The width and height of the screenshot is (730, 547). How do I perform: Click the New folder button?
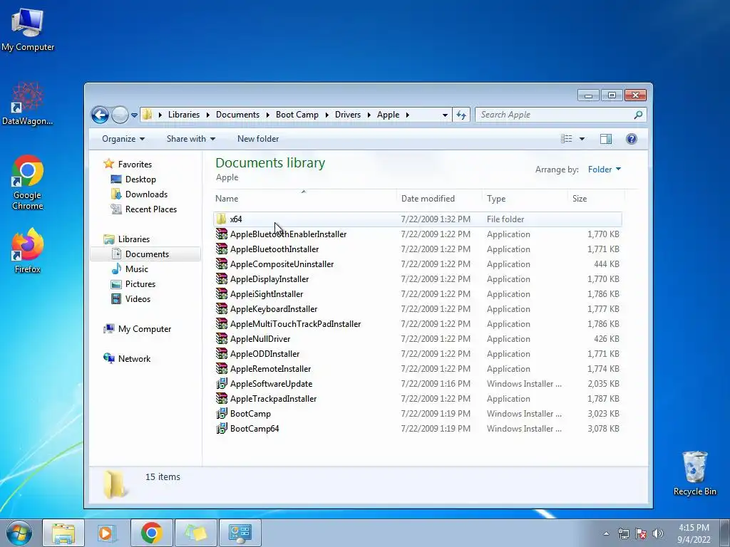click(258, 139)
